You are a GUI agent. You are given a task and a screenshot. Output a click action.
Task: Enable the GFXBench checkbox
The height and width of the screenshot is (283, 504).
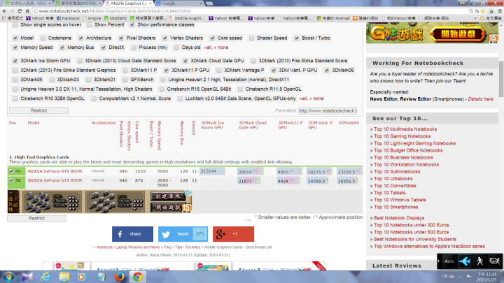coord(125,80)
